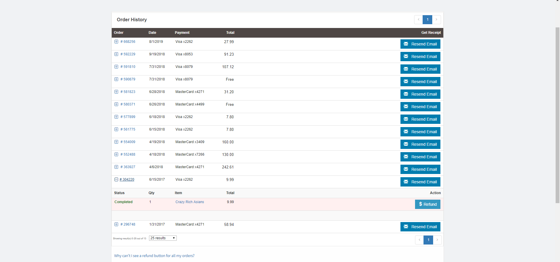The width and height of the screenshot is (560, 262).
Task: Sort by the Date column header
Action: pos(152,33)
